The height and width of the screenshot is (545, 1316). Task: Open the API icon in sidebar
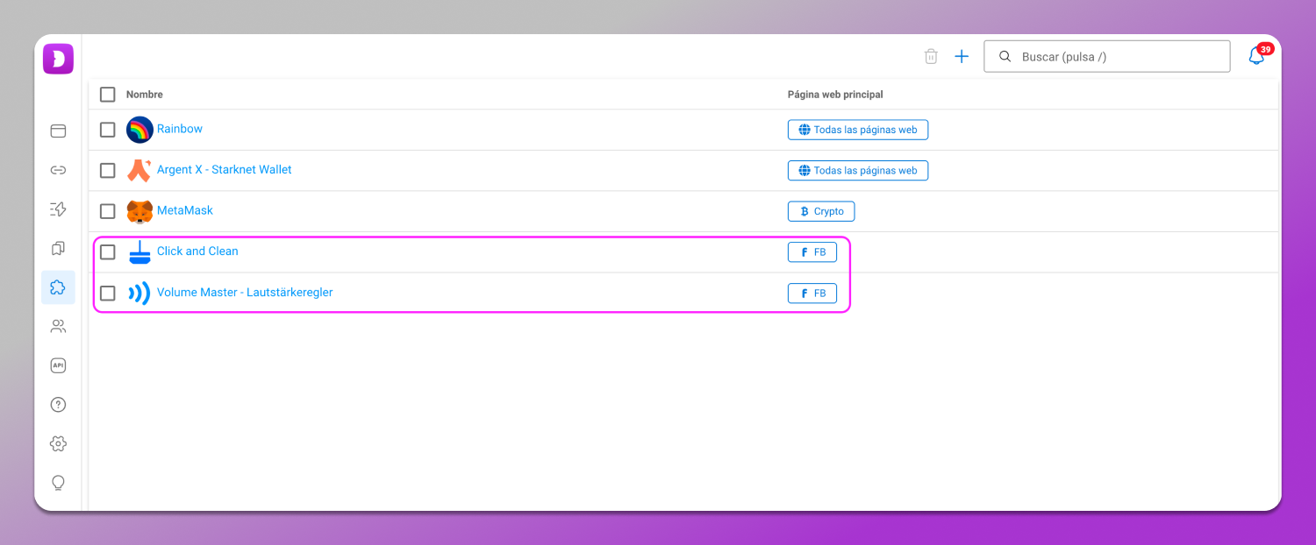[x=58, y=365]
